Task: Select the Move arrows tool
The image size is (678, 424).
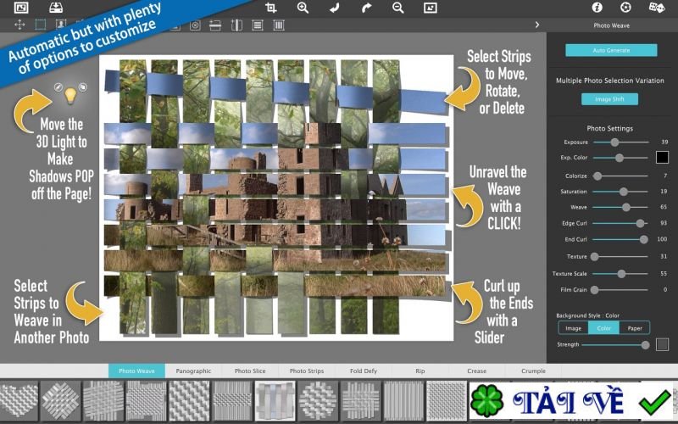Action: (19, 25)
